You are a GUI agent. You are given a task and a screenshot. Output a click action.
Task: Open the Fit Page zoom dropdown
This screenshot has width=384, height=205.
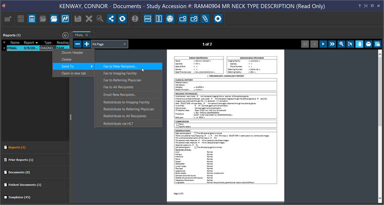pos(109,44)
